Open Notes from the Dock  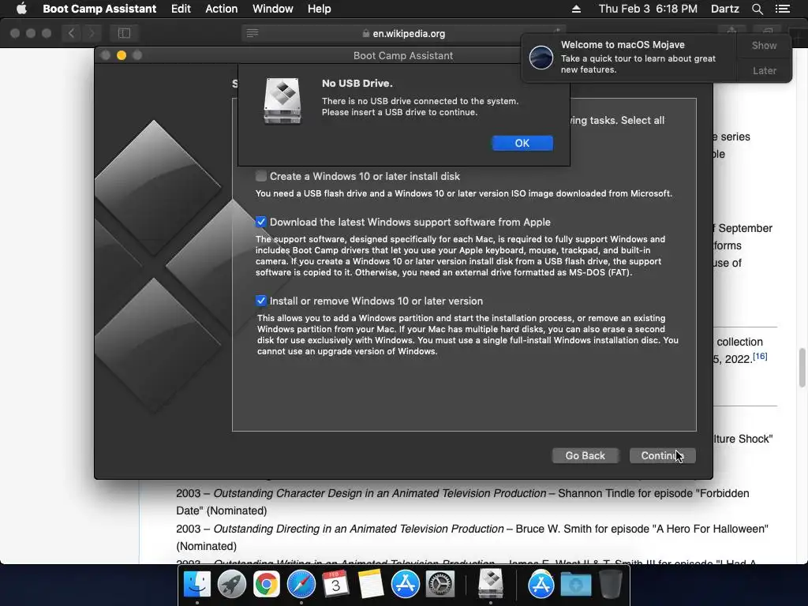[x=371, y=585]
